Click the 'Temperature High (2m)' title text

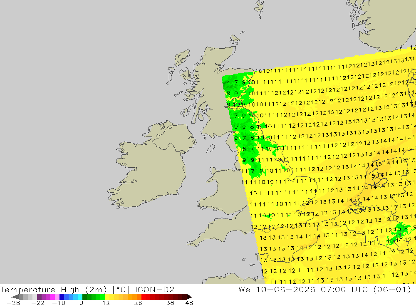[53, 290]
